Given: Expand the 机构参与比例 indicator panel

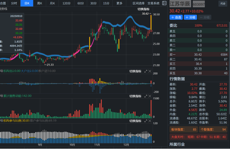Looking at the screenshot, I should pyautogui.click(x=146, y=121).
